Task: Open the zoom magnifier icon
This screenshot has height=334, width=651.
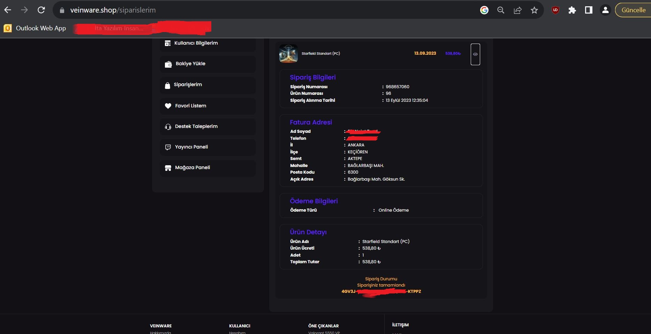Action: click(501, 10)
